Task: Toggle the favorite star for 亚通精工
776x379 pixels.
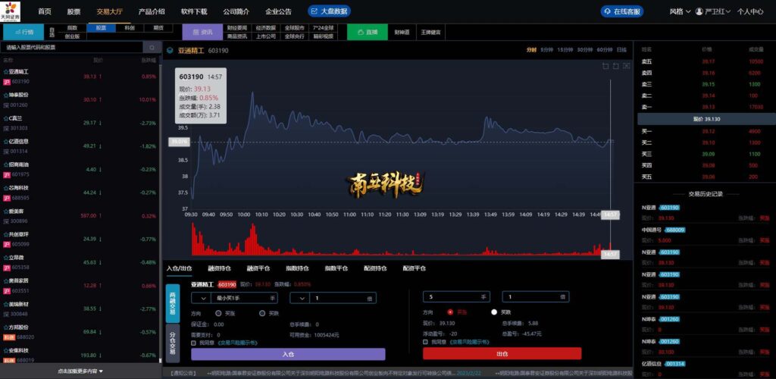Action: point(6,72)
